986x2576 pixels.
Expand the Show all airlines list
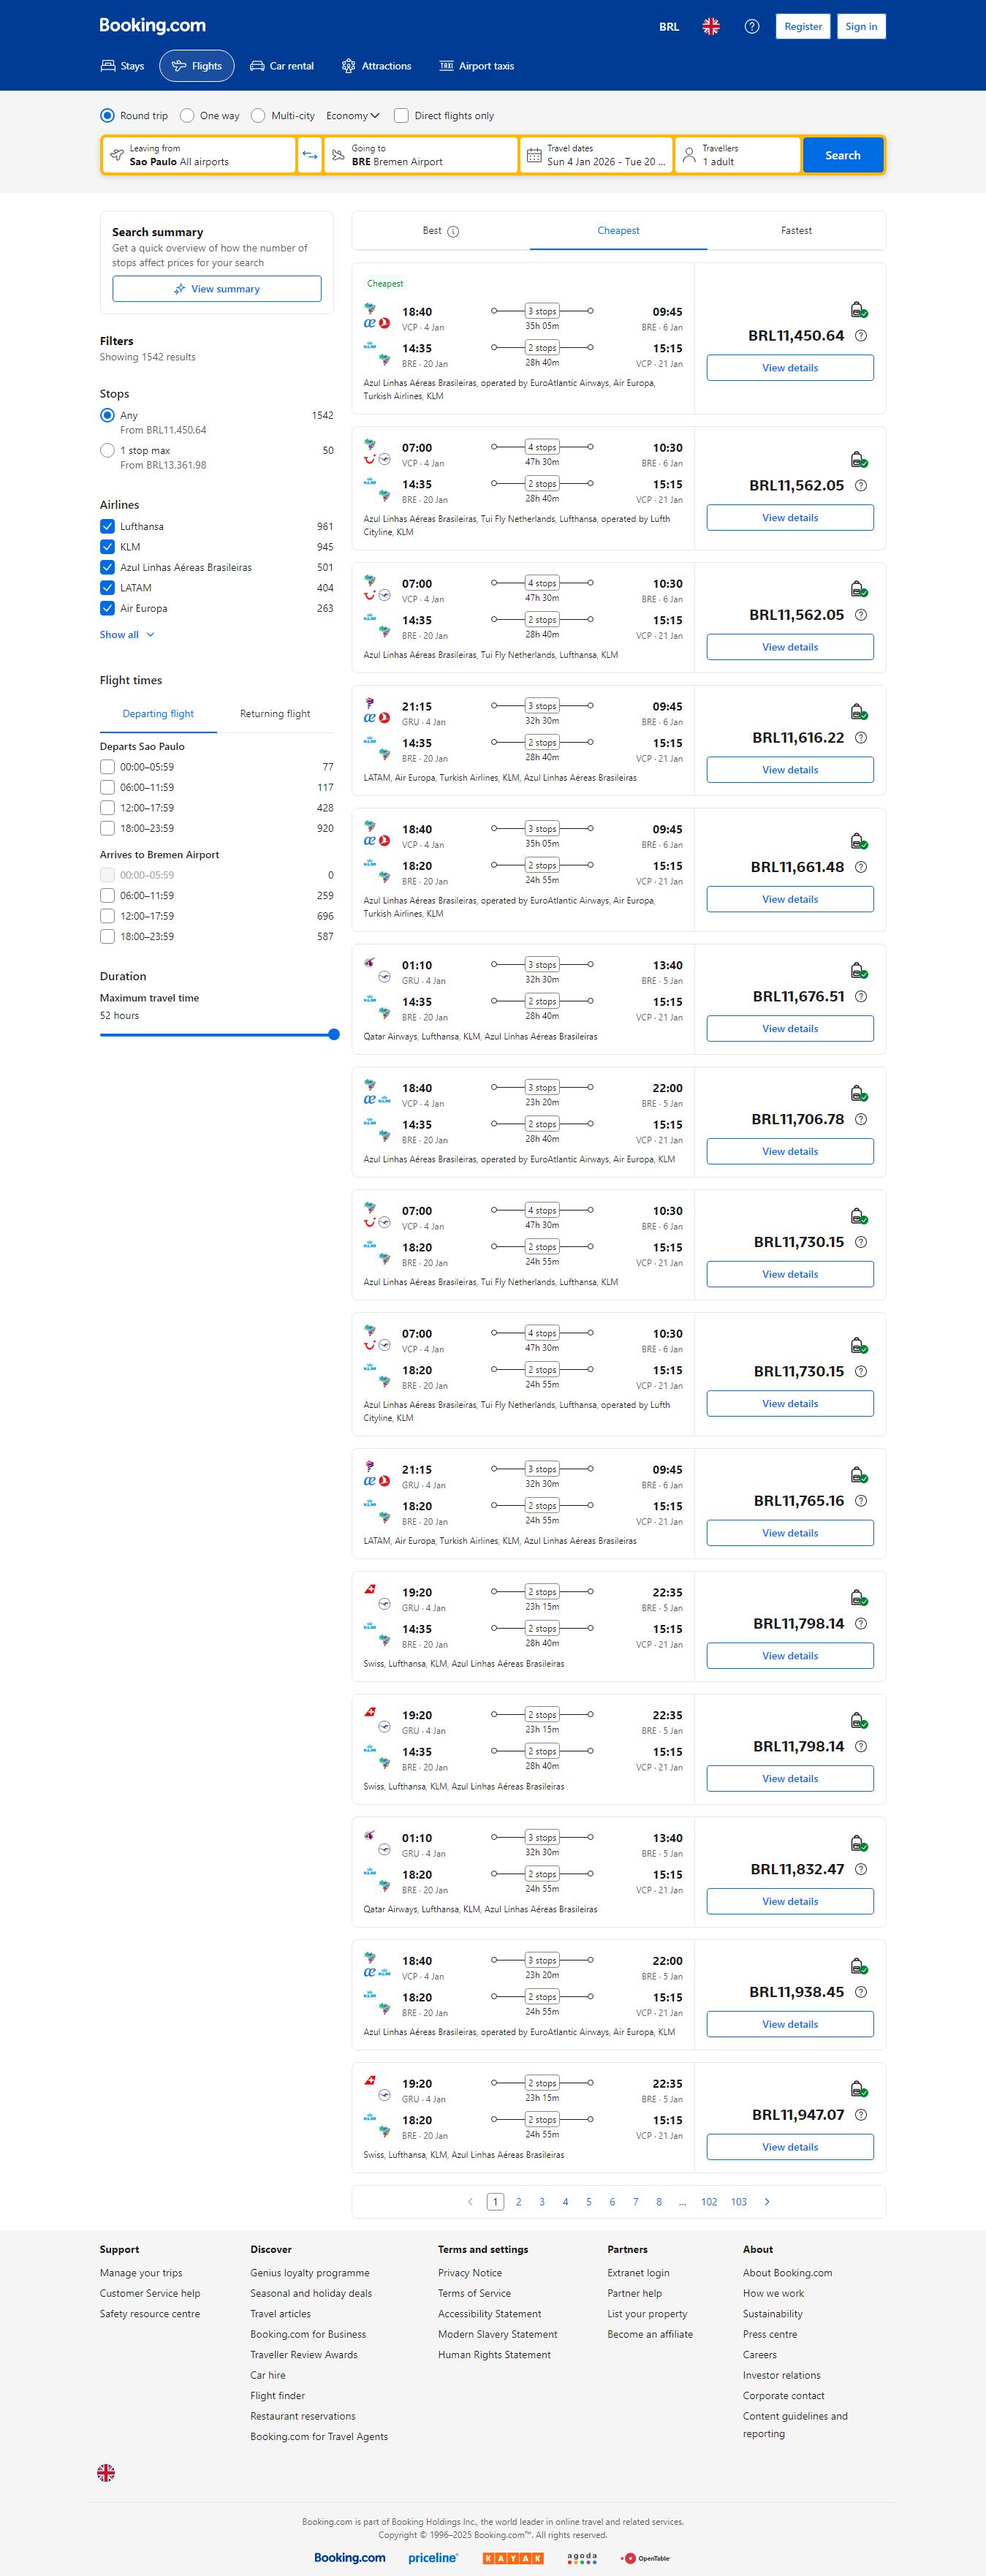coord(127,635)
